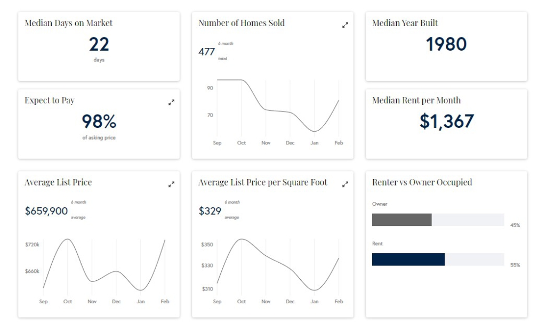The width and height of the screenshot is (546, 332).
Task: Expand the Expect to Pay card
Action: pyautogui.click(x=171, y=102)
